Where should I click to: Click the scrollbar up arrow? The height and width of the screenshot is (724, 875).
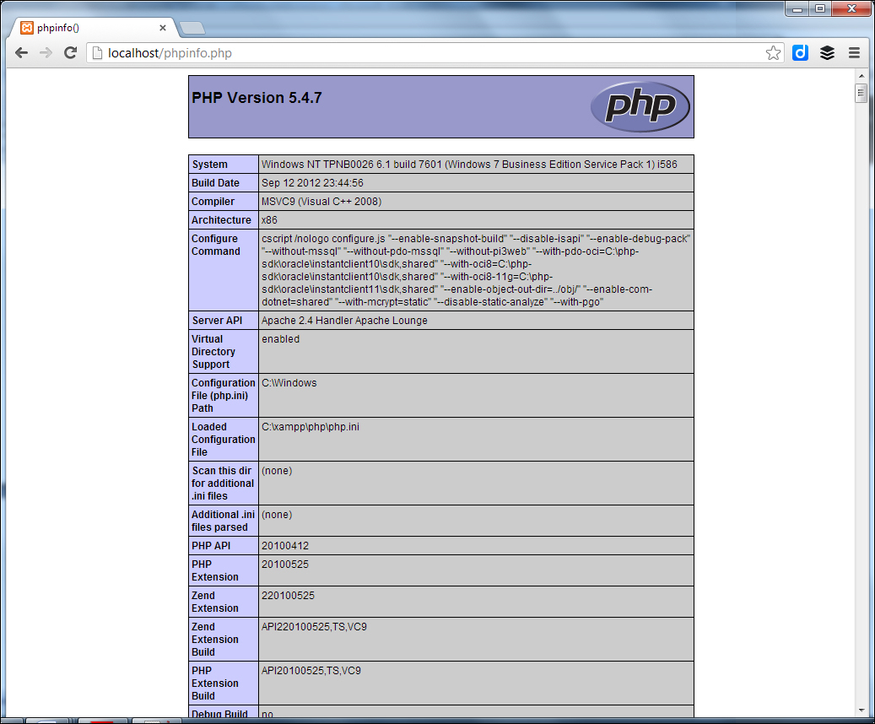pos(861,75)
